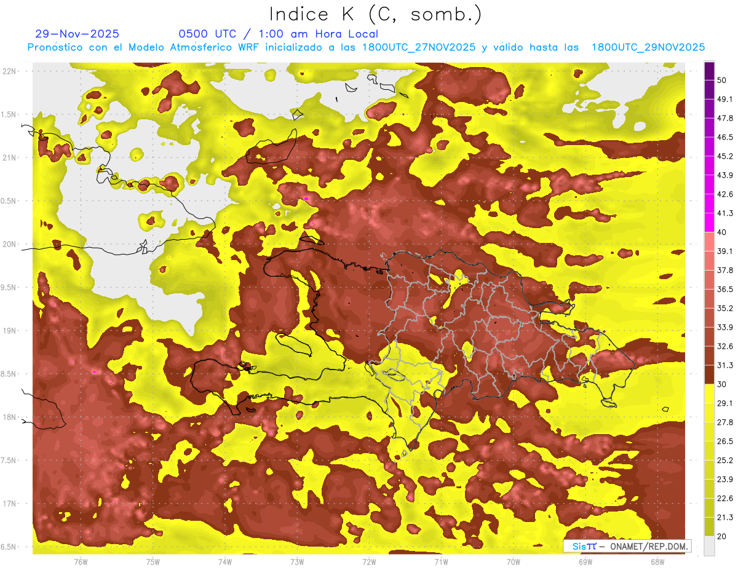Click the colorbar value "32.6"
The width and height of the screenshot is (738, 570).
coord(724,346)
